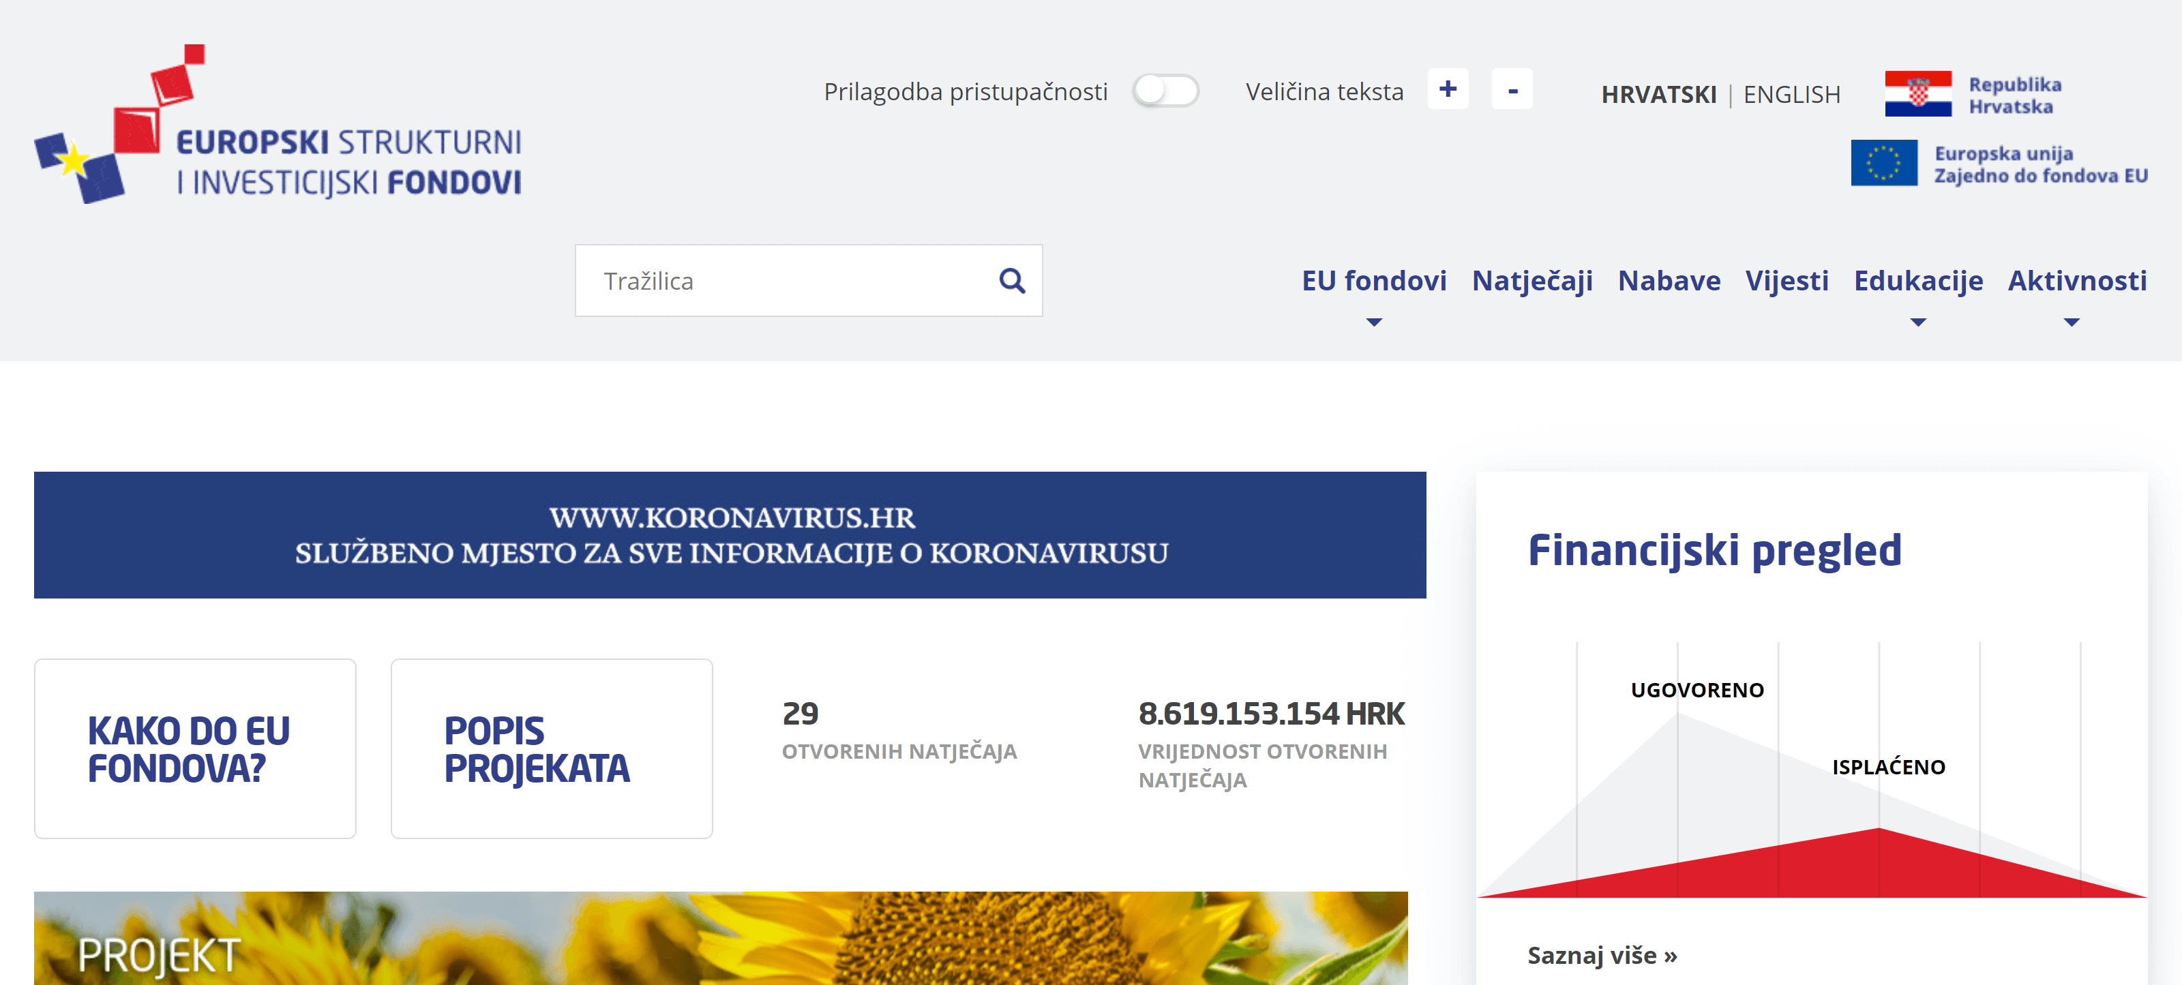Expand the EU fondovi dropdown arrow
Screen dimensions: 2182x985
point(1374,322)
